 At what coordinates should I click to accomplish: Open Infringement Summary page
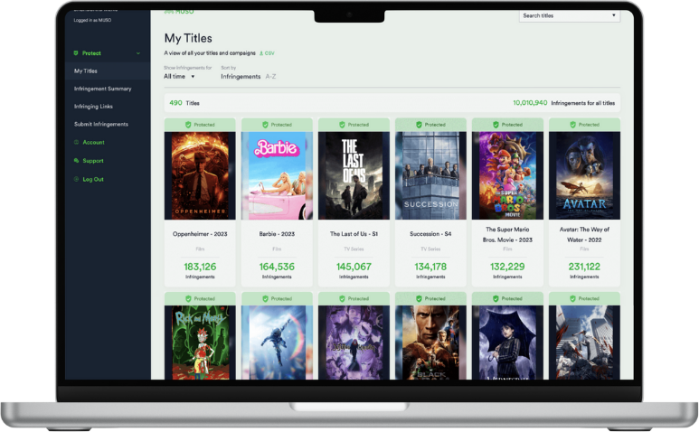pyautogui.click(x=102, y=89)
